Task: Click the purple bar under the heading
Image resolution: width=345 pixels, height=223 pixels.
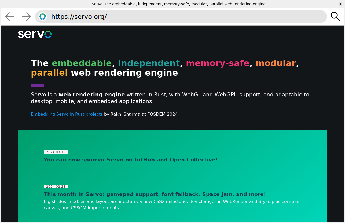Action: [38, 85]
